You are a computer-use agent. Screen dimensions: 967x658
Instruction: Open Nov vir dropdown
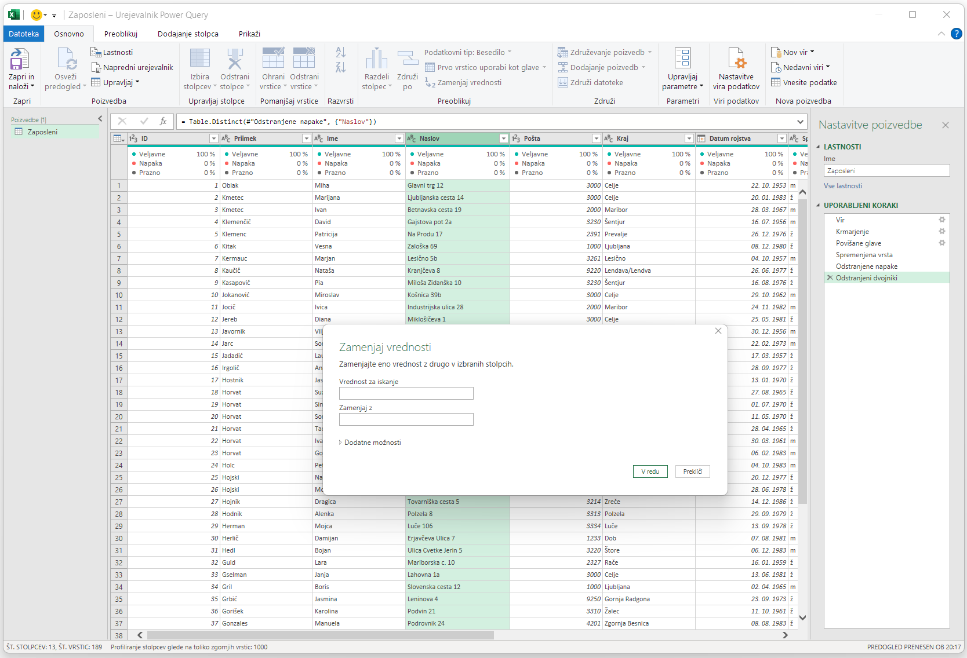792,52
